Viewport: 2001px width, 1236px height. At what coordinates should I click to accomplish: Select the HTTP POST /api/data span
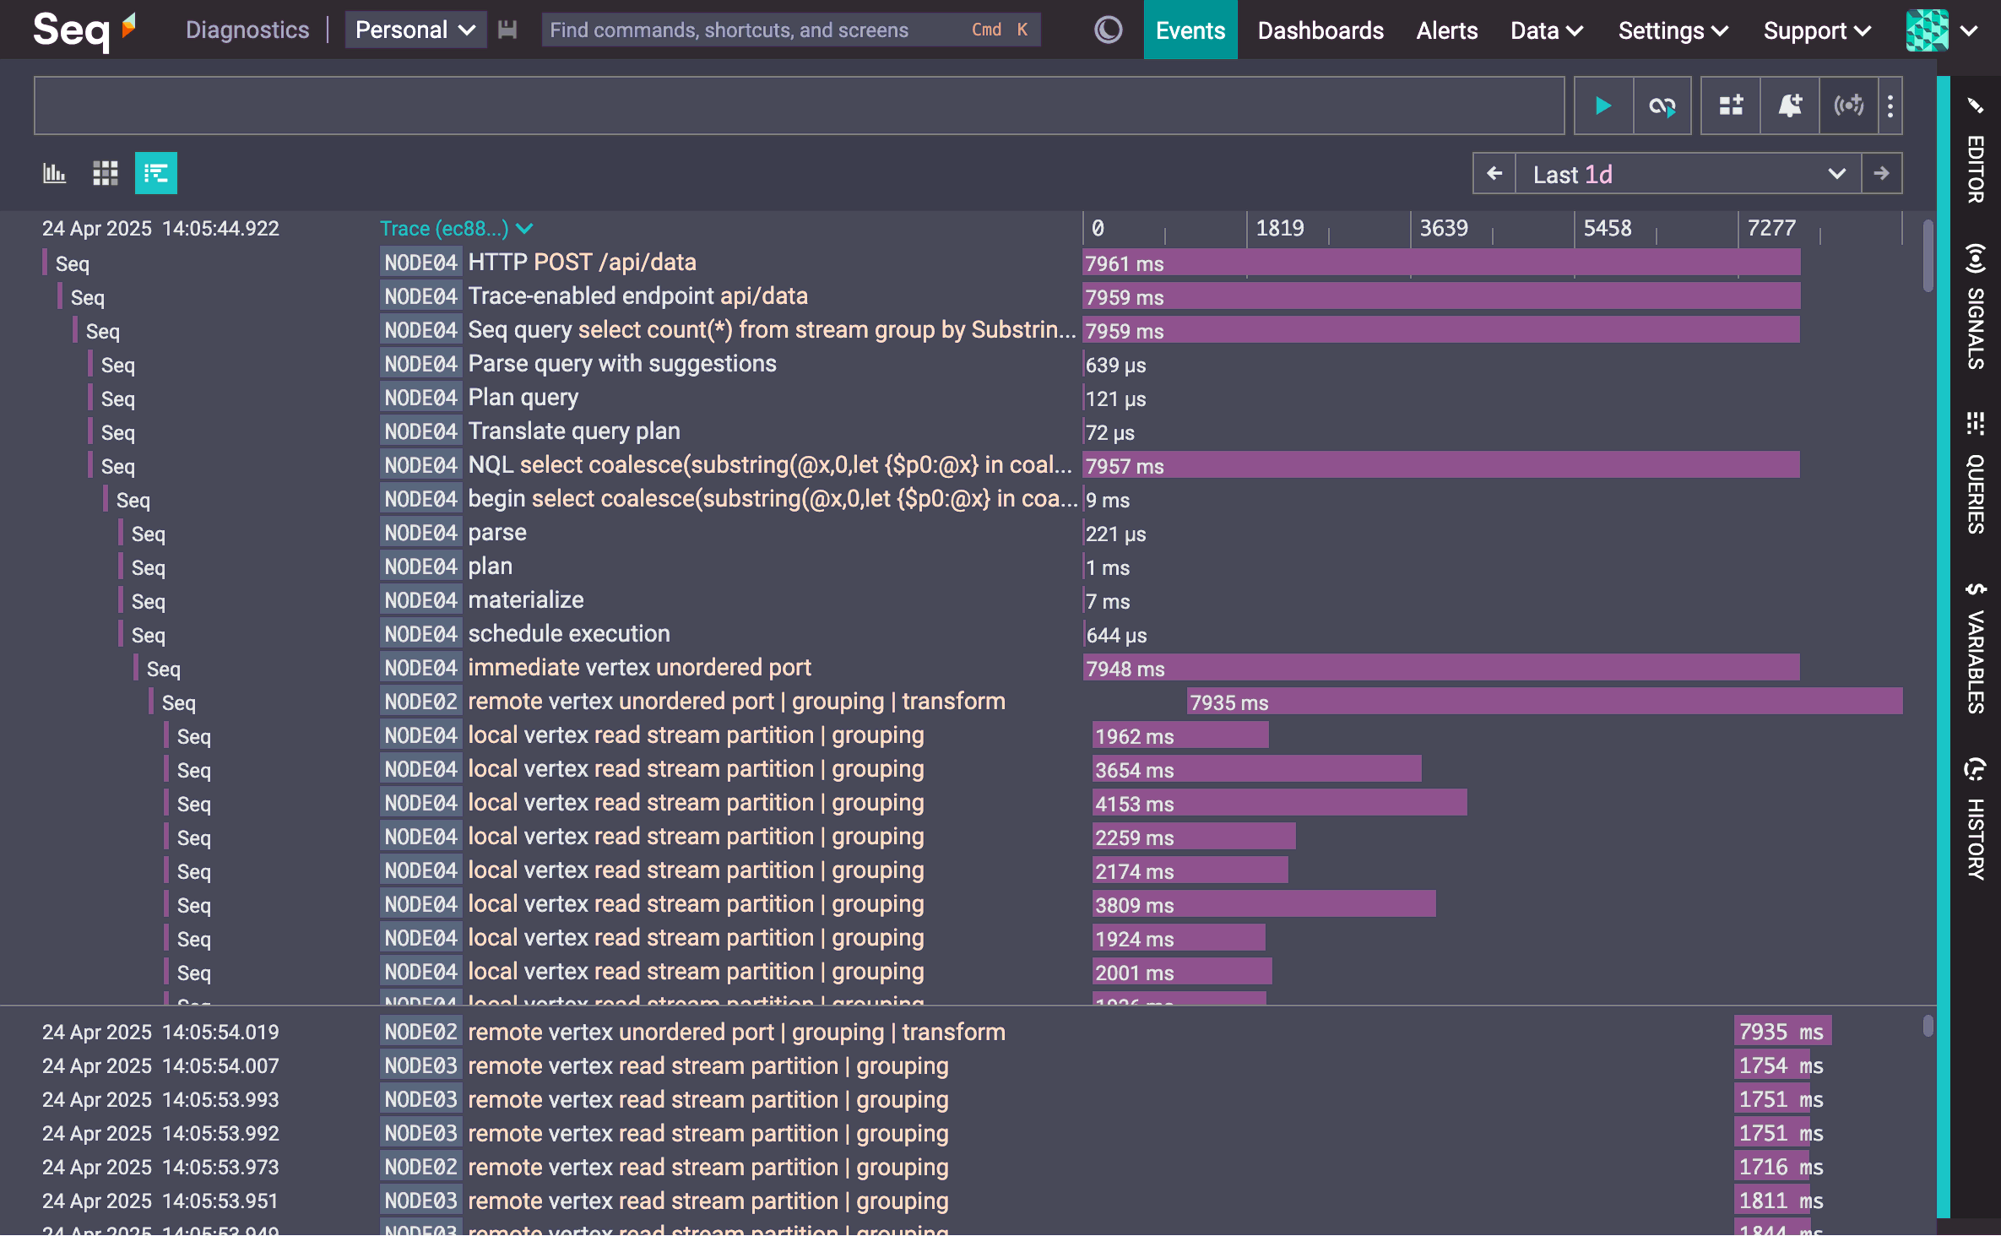point(582,263)
